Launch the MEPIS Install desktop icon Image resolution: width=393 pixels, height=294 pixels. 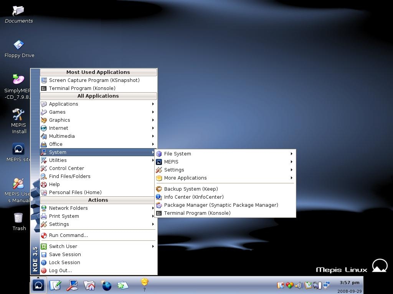[18, 121]
